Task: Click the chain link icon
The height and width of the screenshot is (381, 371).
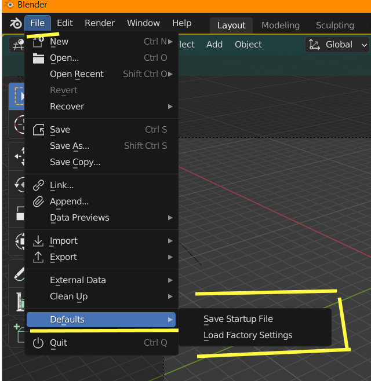Action: 38,185
